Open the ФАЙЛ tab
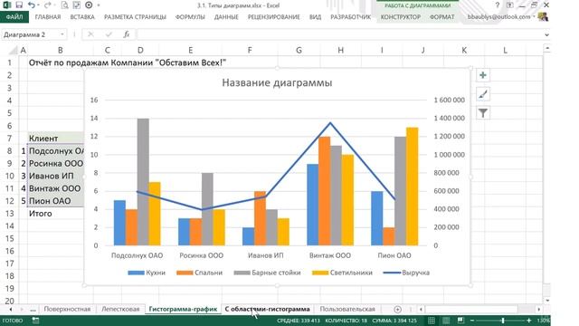The width and height of the screenshot is (579, 326). pyautogui.click(x=14, y=16)
